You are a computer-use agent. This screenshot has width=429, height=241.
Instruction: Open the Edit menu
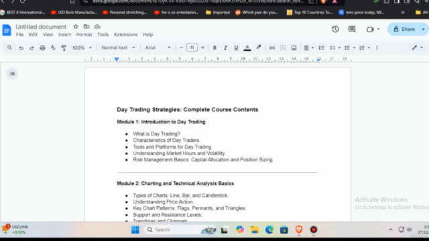(x=33, y=34)
